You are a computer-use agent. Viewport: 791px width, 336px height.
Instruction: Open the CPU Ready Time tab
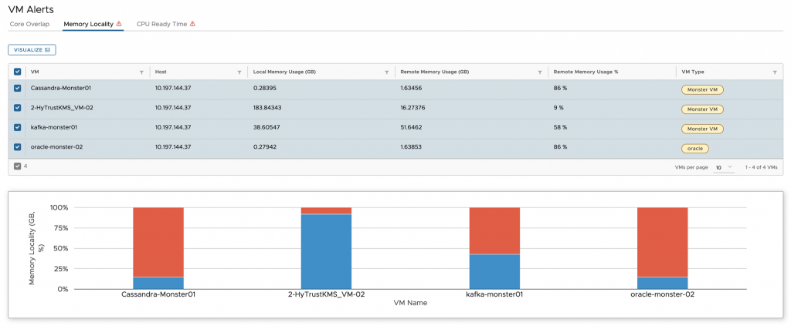161,24
